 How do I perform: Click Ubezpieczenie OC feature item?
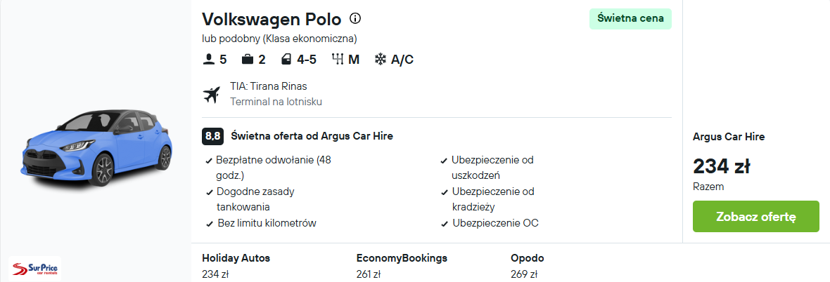click(x=490, y=223)
